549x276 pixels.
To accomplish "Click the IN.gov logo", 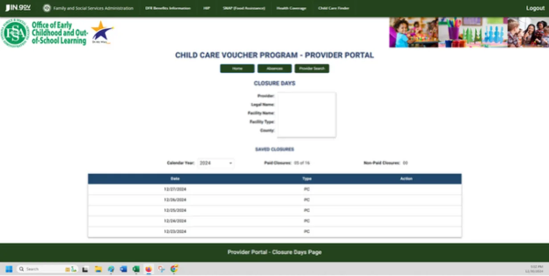I will (18, 8).
